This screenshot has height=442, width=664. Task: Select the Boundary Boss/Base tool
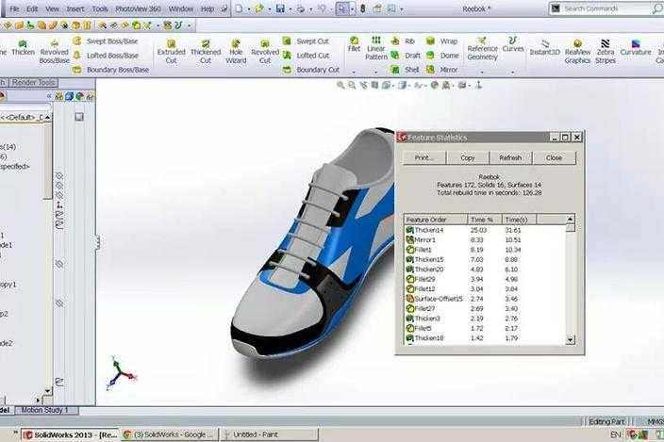pyautogui.click(x=111, y=70)
